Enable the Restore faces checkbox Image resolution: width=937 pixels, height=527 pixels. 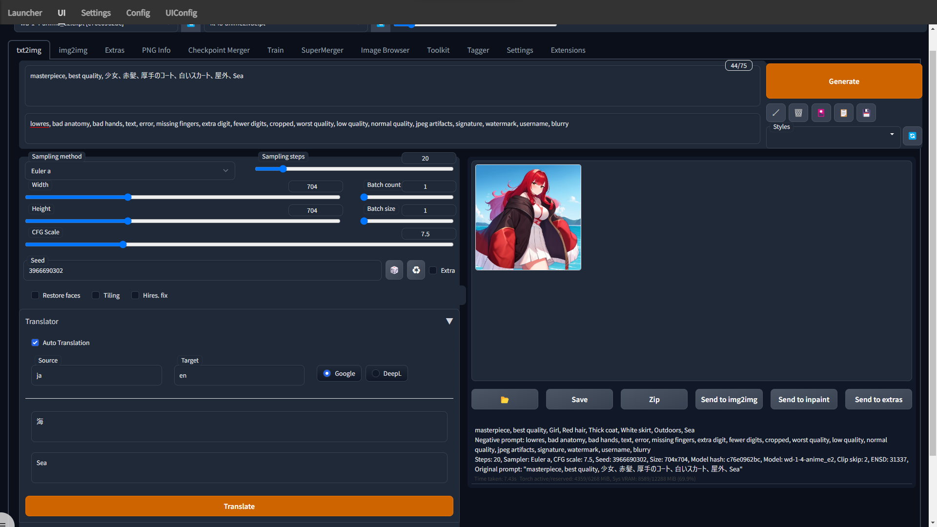35,295
